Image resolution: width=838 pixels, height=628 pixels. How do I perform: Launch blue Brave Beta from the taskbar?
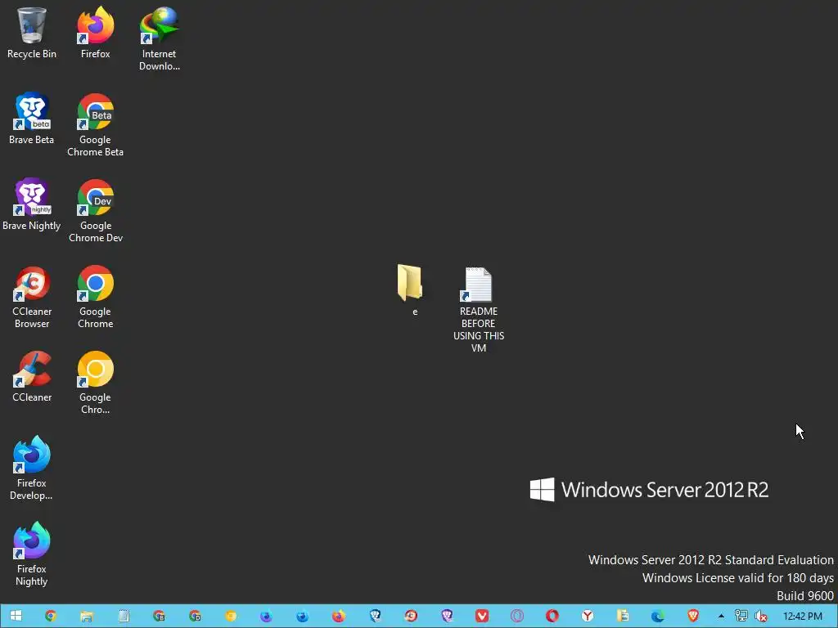tap(375, 617)
